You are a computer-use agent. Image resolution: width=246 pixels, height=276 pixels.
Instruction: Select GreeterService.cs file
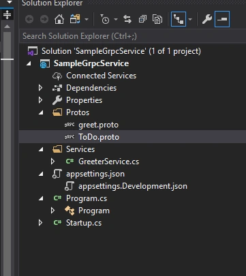click(x=108, y=162)
